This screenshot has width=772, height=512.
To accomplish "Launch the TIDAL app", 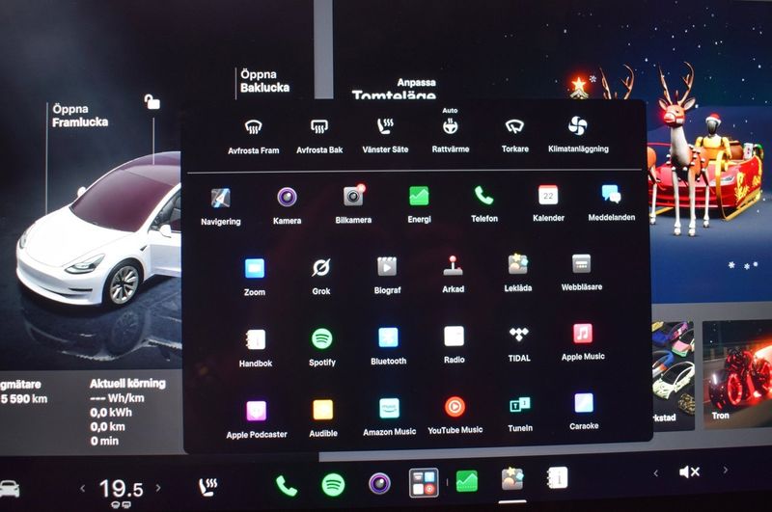I will (x=519, y=344).
